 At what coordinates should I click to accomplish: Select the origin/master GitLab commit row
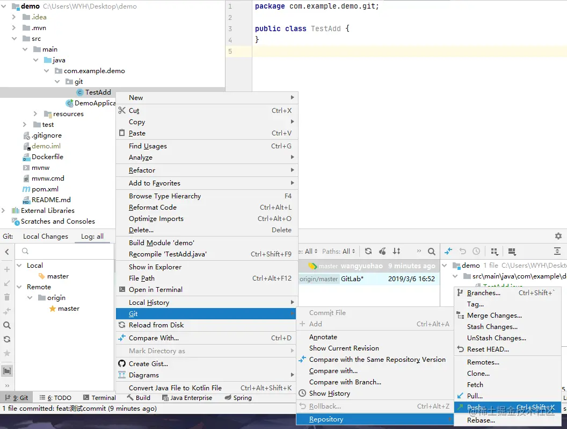tap(369, 279)
